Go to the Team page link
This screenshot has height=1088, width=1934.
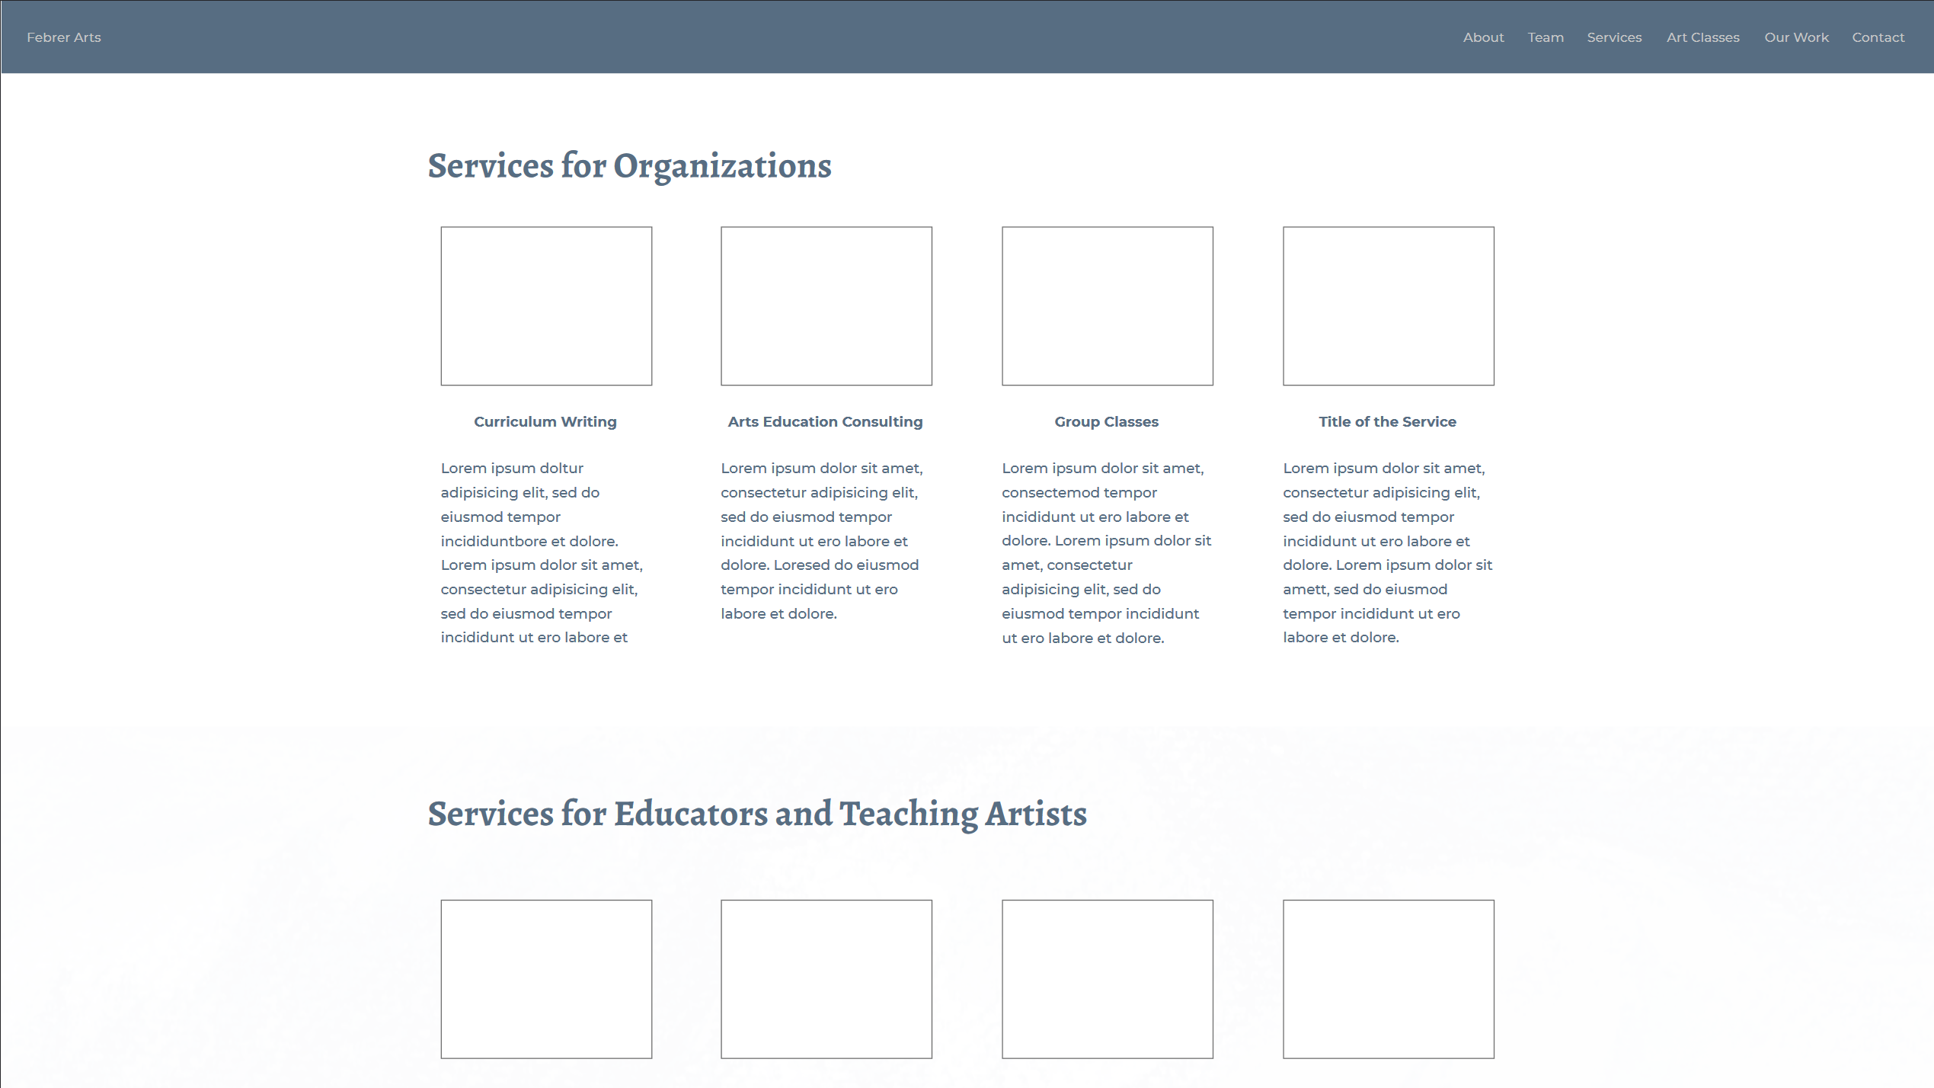pyautogui.click(x=1545, y=37)
